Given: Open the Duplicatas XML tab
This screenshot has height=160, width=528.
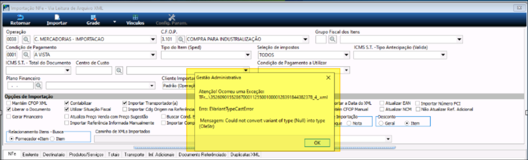Looking at the screenshot, I should 245,155.
